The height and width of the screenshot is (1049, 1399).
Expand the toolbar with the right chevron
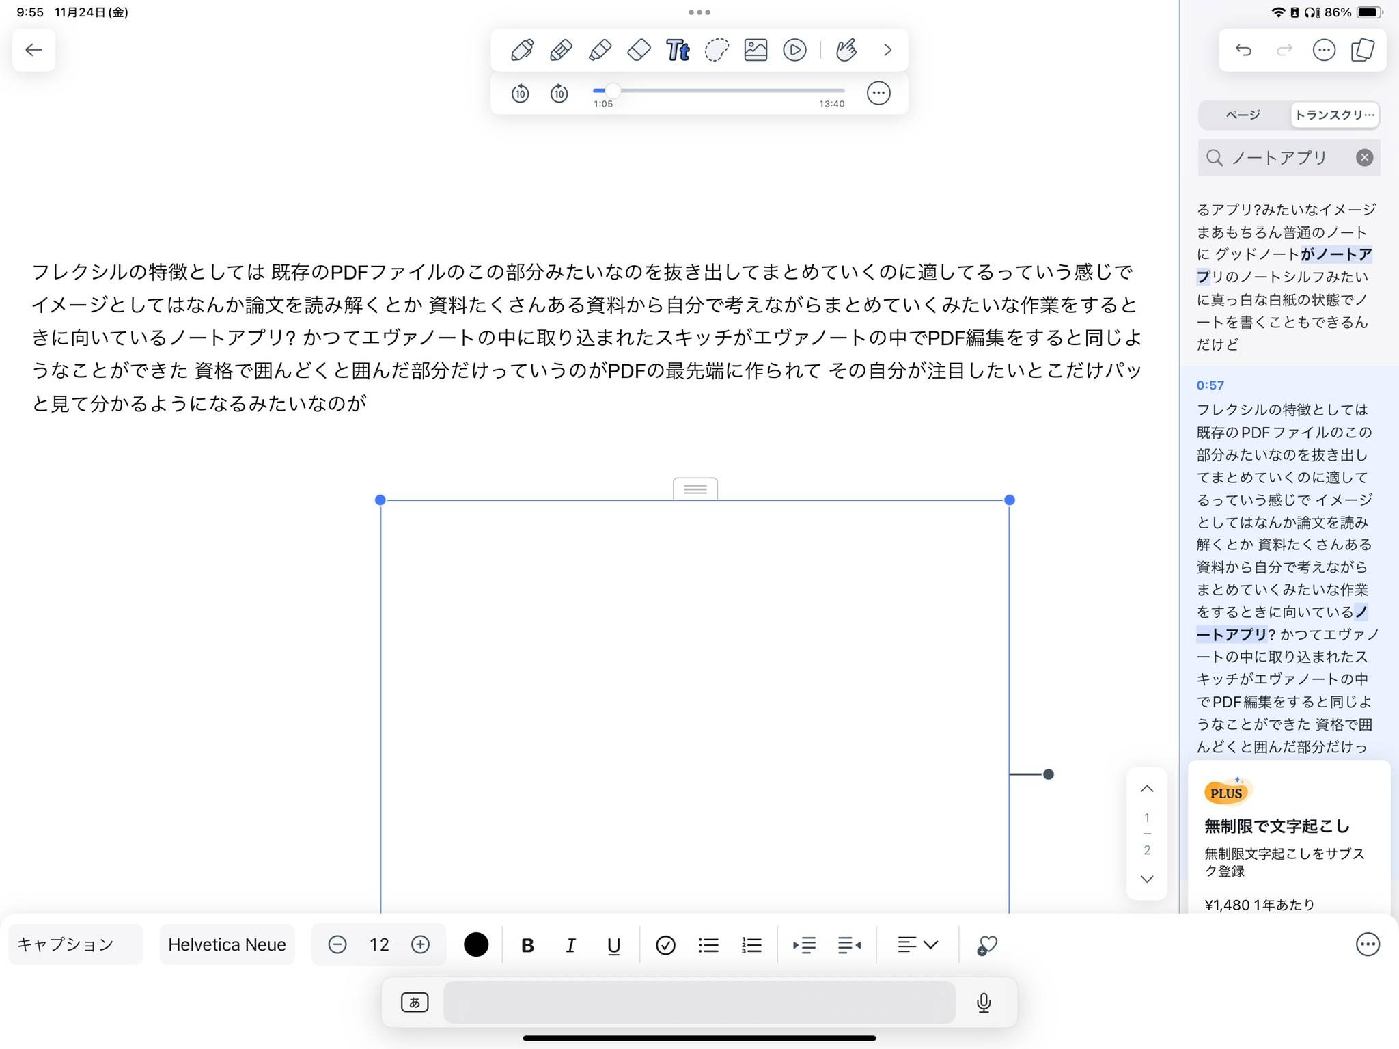(x=887, y=49)
